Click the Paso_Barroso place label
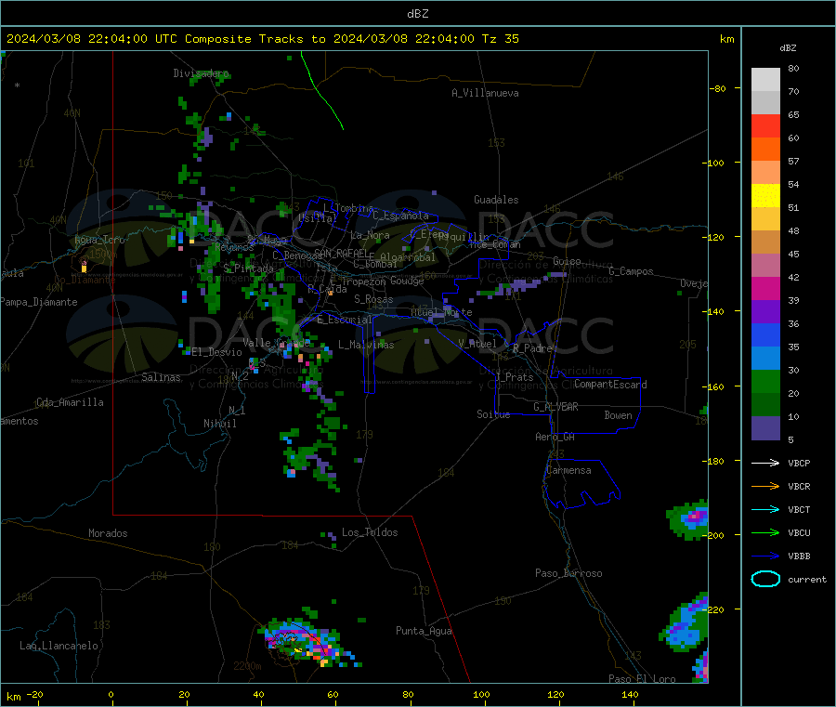This screenshot has height=707, width=836. point(568,573)
